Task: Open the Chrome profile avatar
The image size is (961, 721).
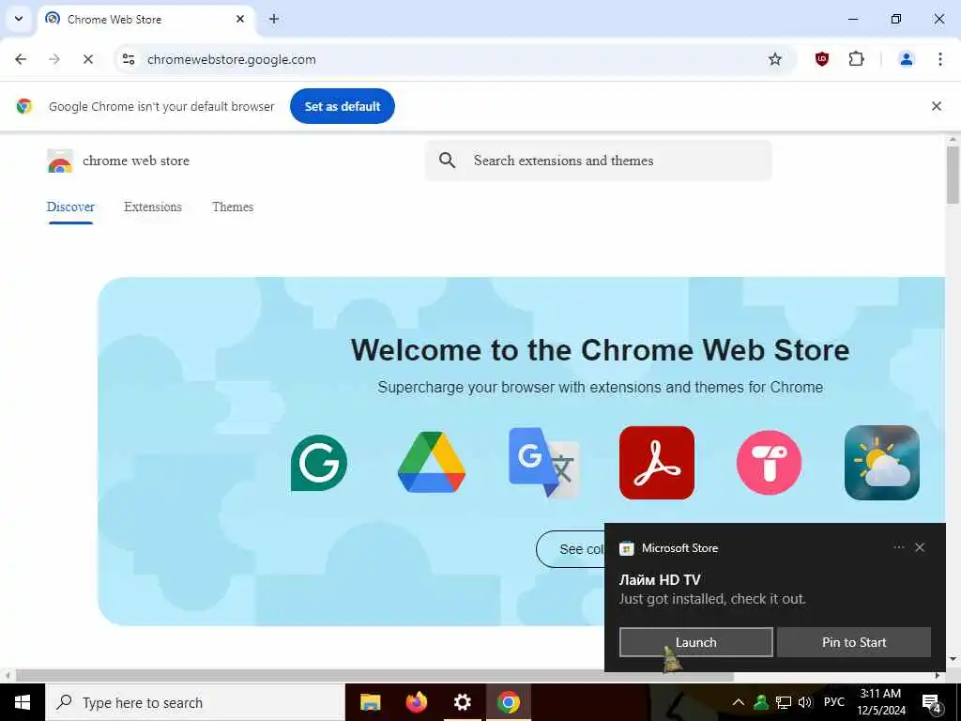Action: pos(906,59)
